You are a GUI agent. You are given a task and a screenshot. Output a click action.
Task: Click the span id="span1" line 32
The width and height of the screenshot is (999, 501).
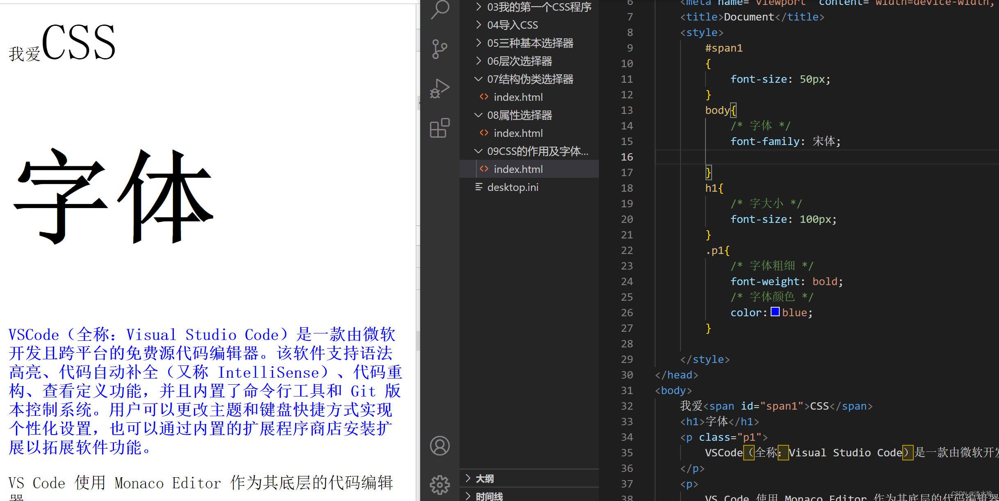click(776, 406)
